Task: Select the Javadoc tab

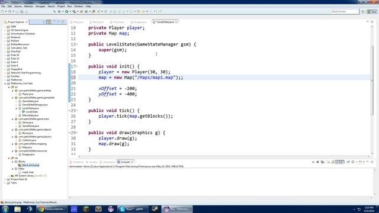Action: 92,162
